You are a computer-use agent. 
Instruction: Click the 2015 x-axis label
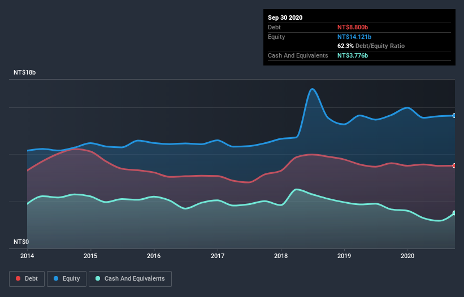[x=90, y=256]
